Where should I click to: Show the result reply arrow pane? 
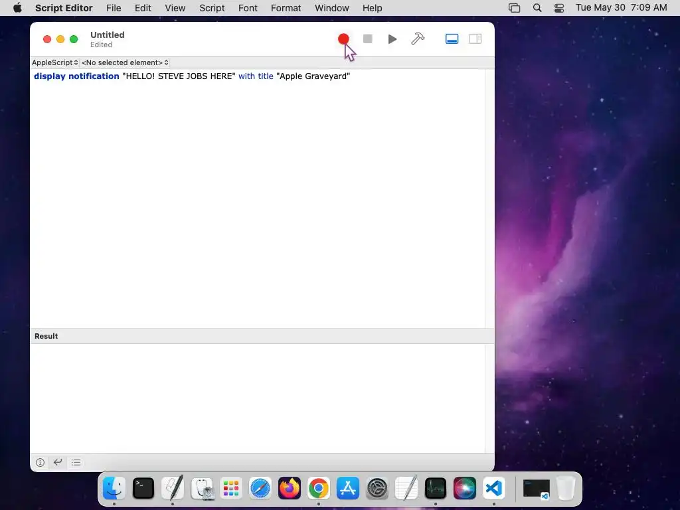58,462
